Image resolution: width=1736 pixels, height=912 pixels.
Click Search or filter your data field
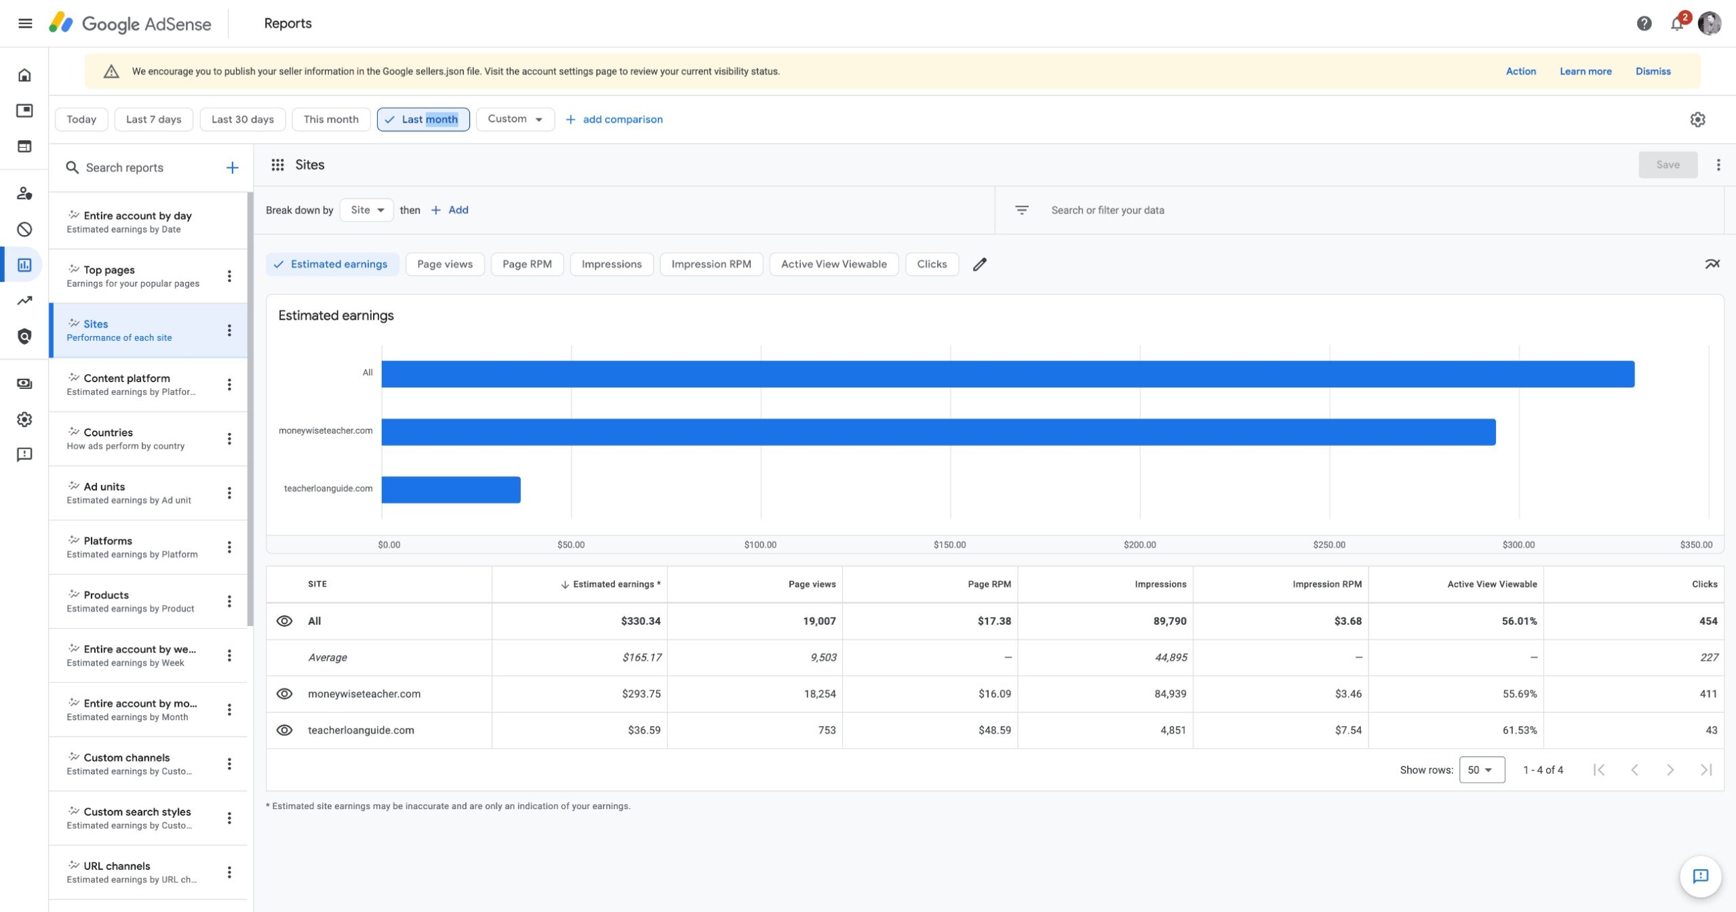point(1107,210)
